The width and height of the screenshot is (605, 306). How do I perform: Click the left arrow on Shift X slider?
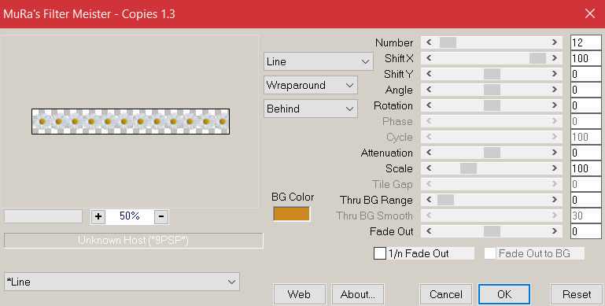pos(429,58)
